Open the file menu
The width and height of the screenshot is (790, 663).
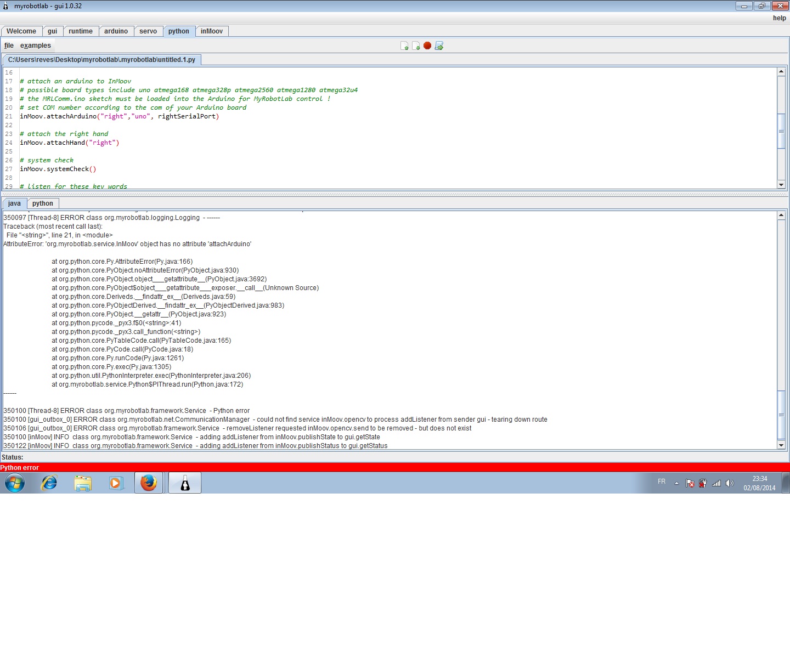(x=9, y=46)
